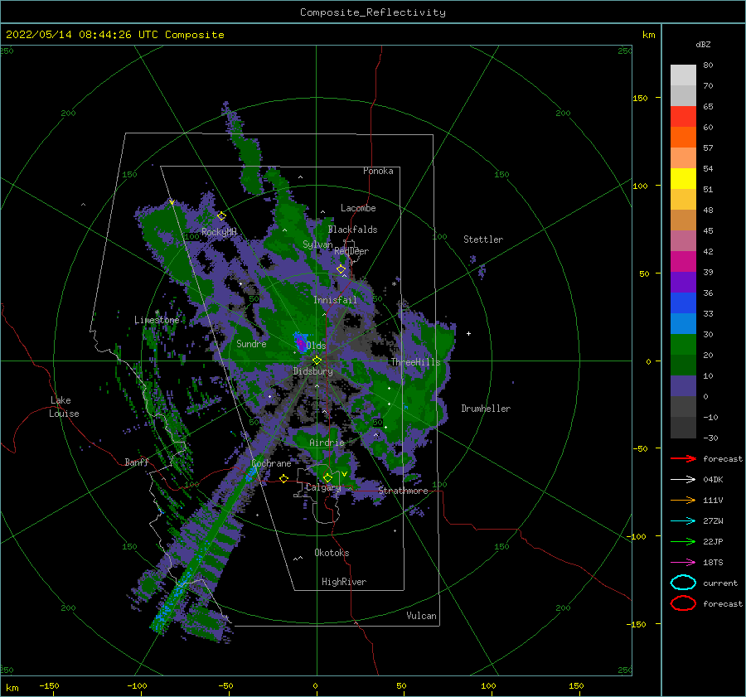Image resolution: width=746 pixels, height=697 pixels.
Task: Click the Innisfail city label
Action: click(x=335, y=300)
